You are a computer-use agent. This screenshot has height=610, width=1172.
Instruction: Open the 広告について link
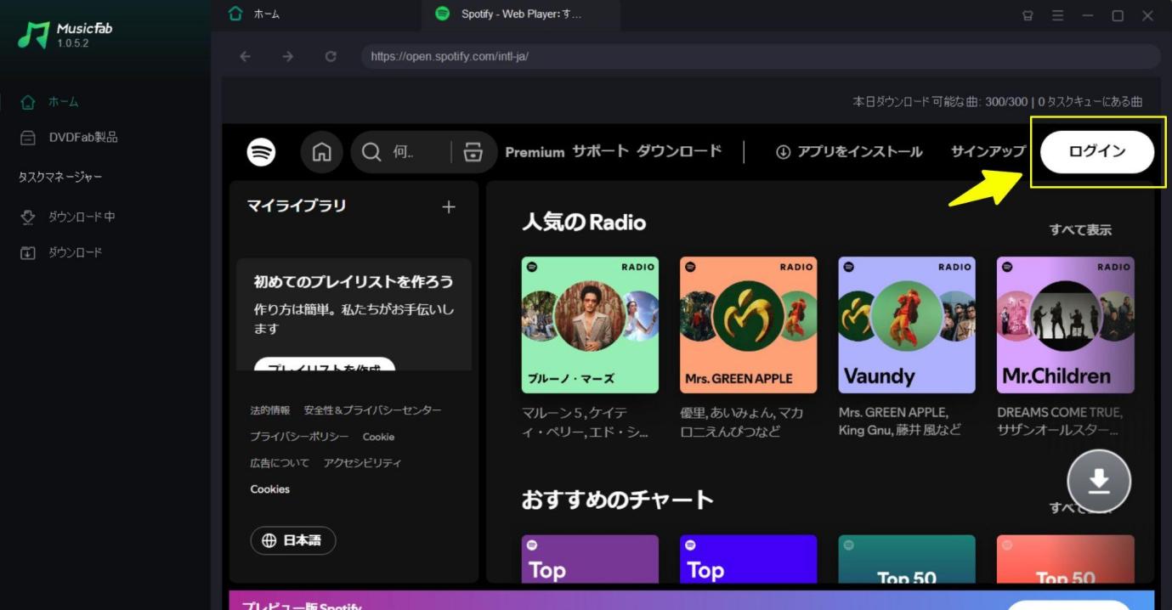point(280,463)
